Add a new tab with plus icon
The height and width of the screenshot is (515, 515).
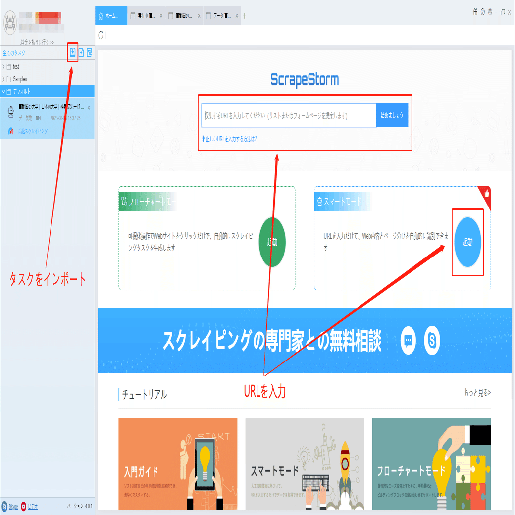244,16
